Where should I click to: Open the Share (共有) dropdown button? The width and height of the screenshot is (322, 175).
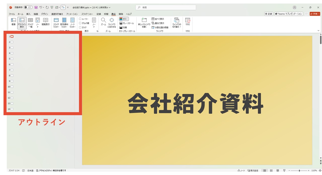(x=315, y=14)
